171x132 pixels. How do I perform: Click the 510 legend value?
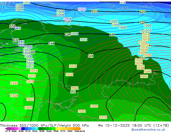point(28,131)
